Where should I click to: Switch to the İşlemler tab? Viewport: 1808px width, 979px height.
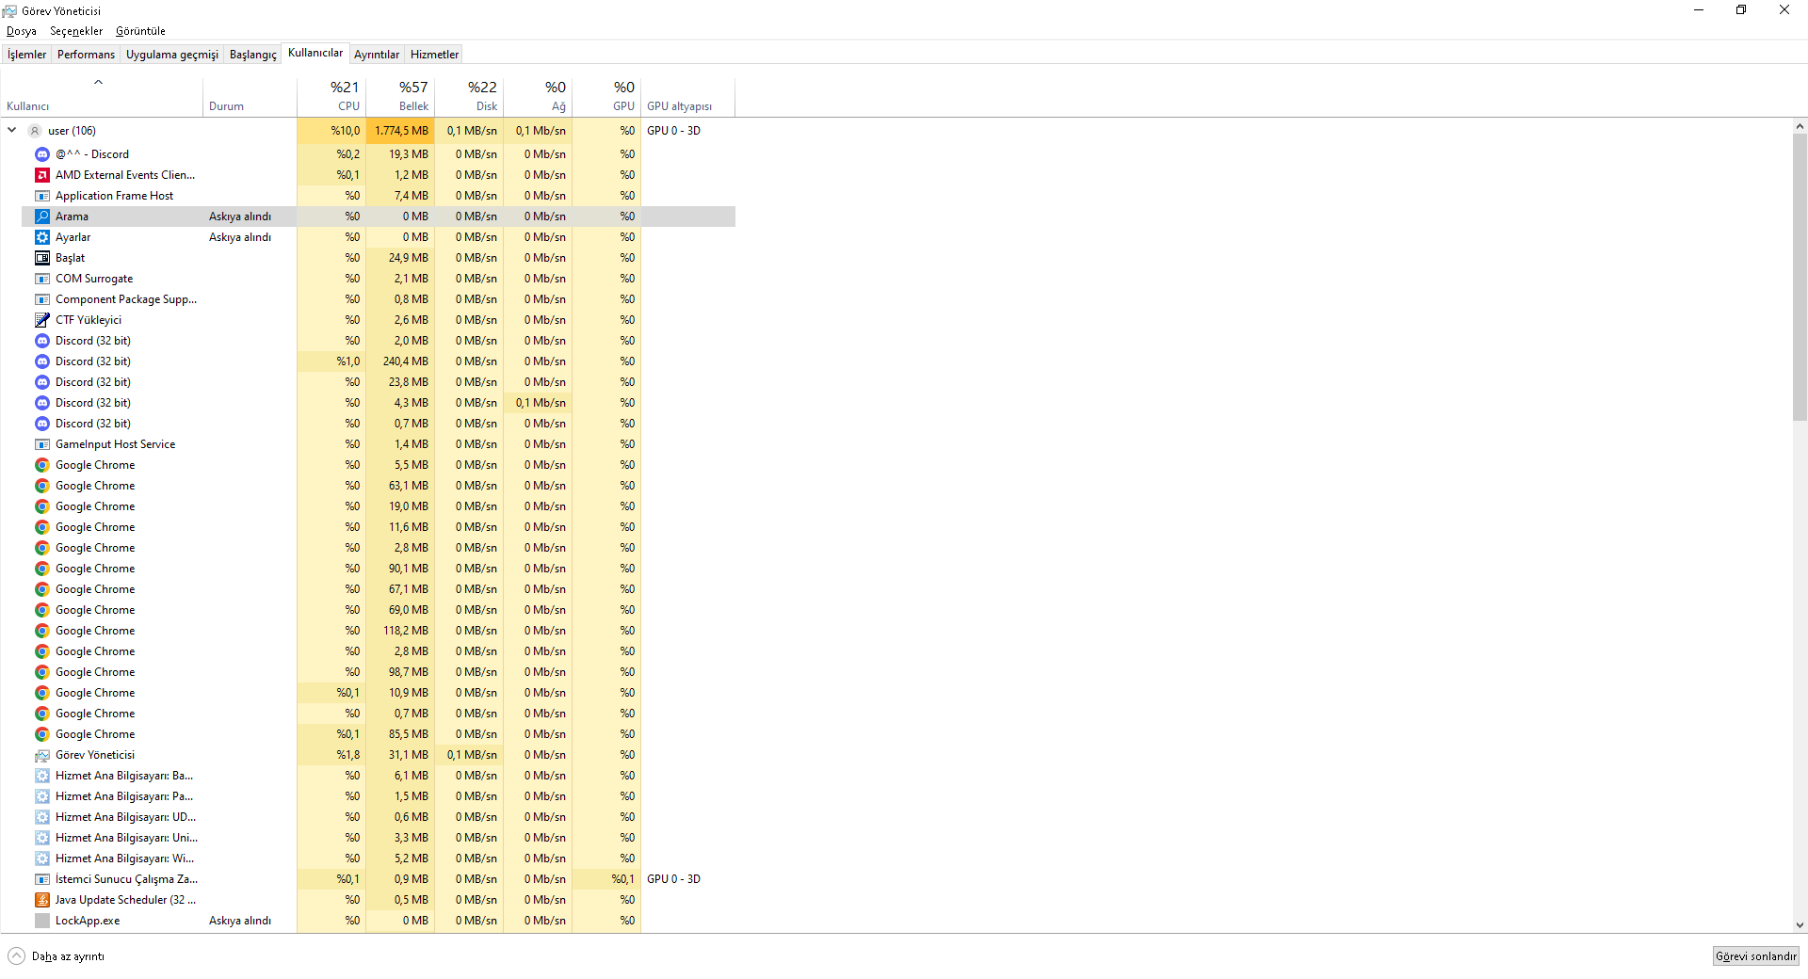pos(26,55)
